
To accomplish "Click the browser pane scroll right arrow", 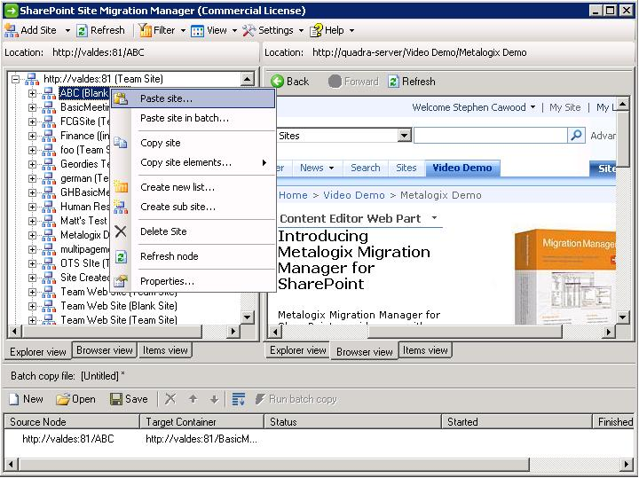I will point(609,332).
